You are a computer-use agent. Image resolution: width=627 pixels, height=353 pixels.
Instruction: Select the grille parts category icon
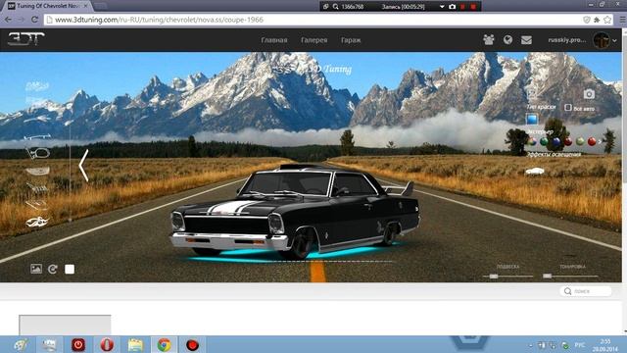[x=37, y=171]
